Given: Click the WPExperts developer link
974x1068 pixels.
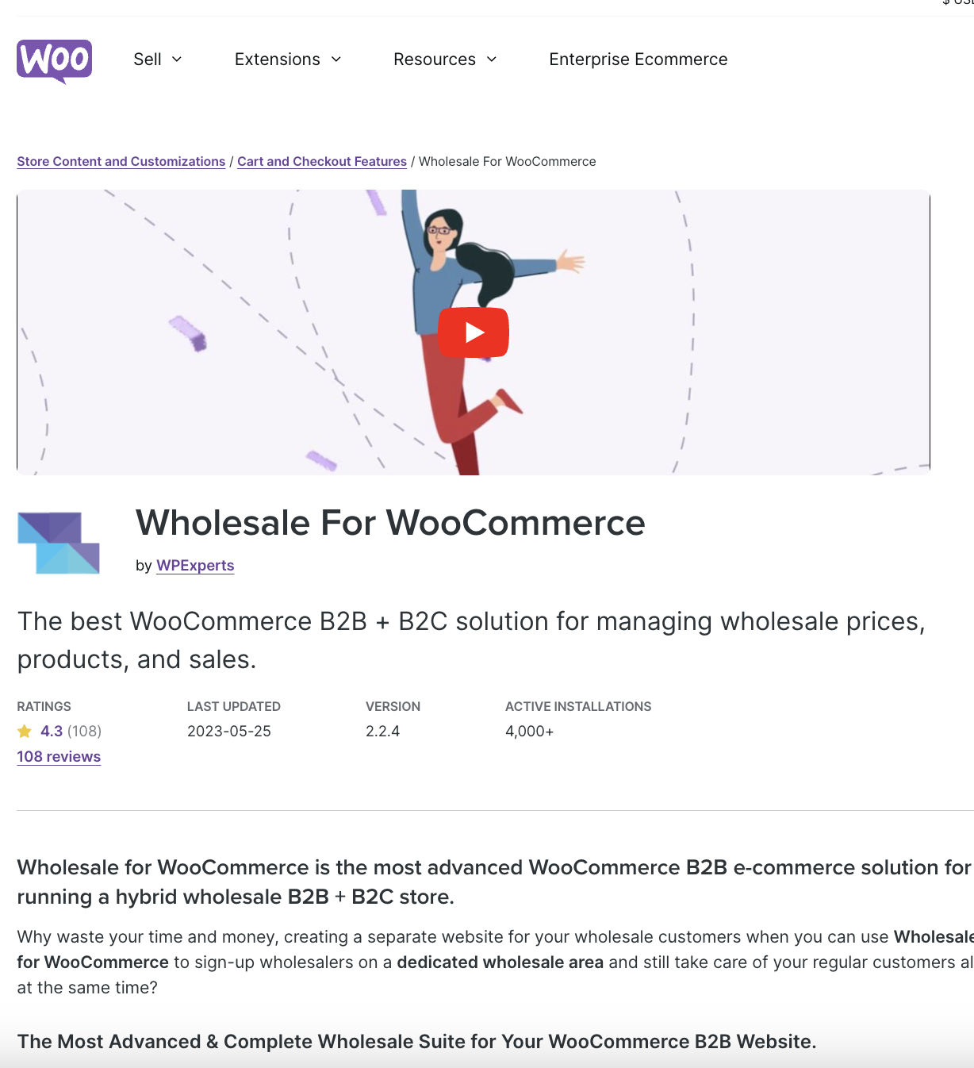Looking at the screenshot, I should (195, 565).
